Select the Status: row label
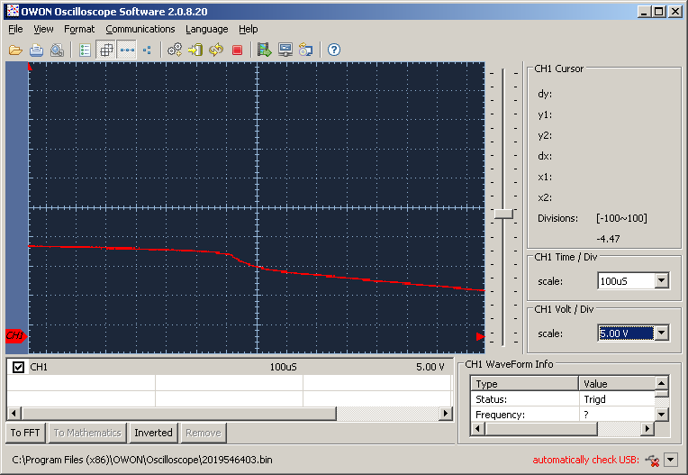The width and height of the screenshot is (688, 475). [x=491, y=399]
